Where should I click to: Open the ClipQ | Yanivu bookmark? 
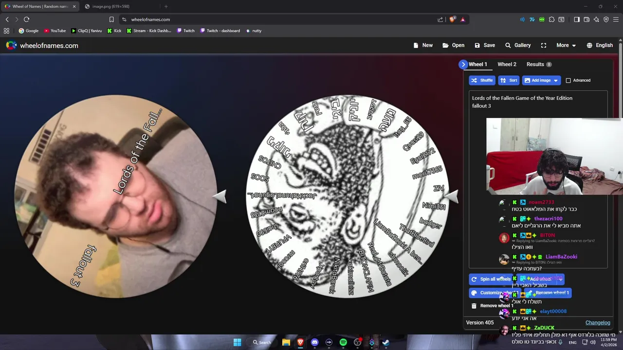(x=86, y=31)
